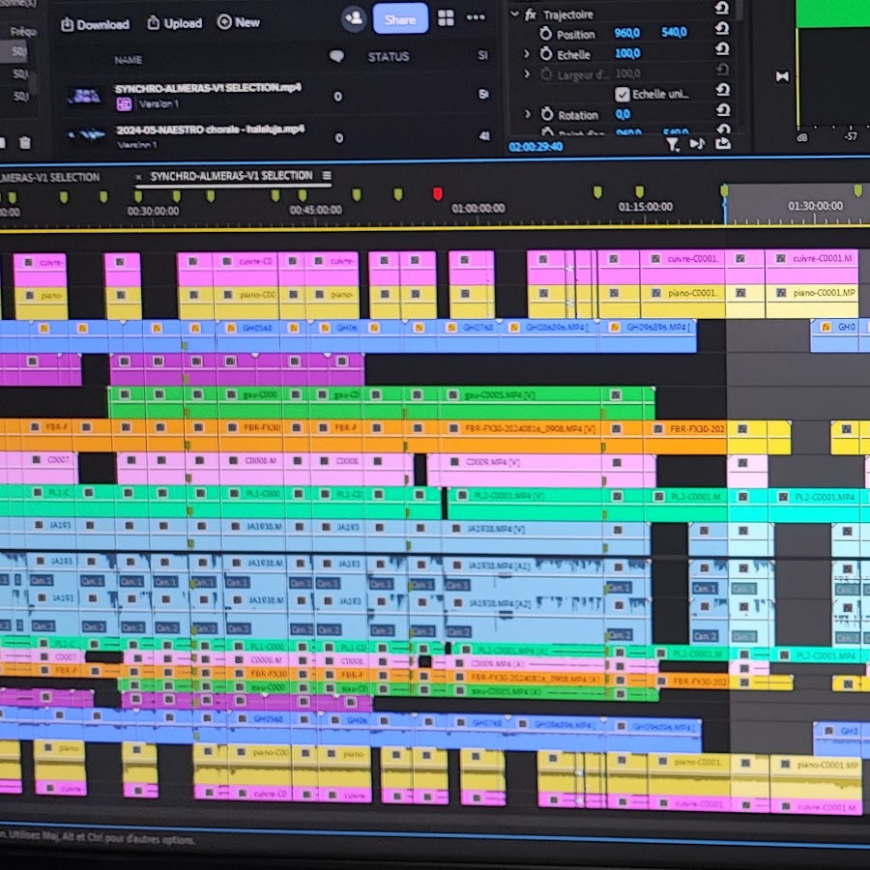This screenshot has width=870, height=870.
Task: Click the Upload button
Action: click(x=174, y=23)
